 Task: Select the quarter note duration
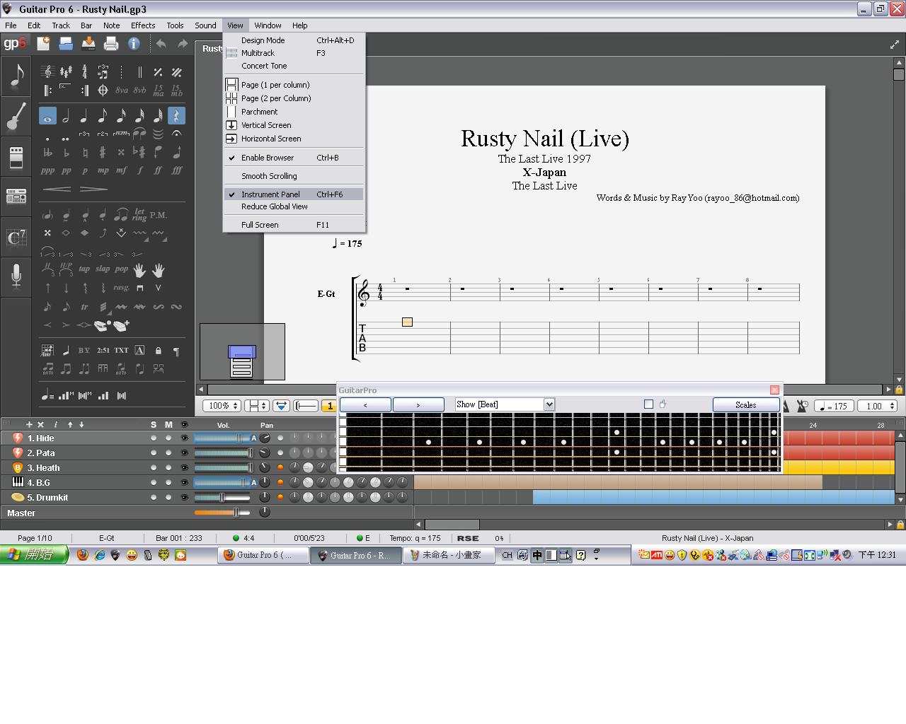(x=84, y=116)
